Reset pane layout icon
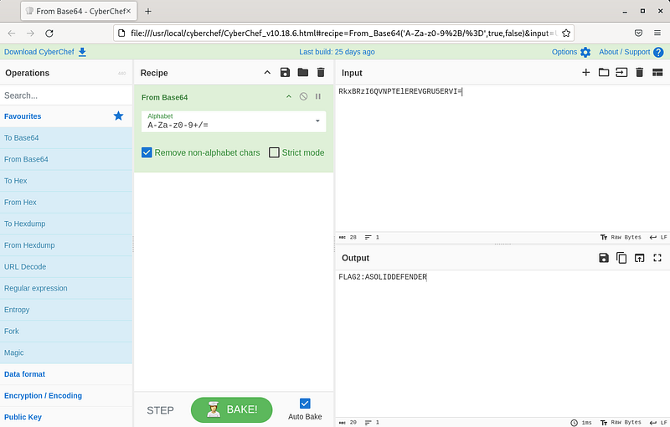The width and height of the screenshot is (670, 427). (x=657, y=73)
